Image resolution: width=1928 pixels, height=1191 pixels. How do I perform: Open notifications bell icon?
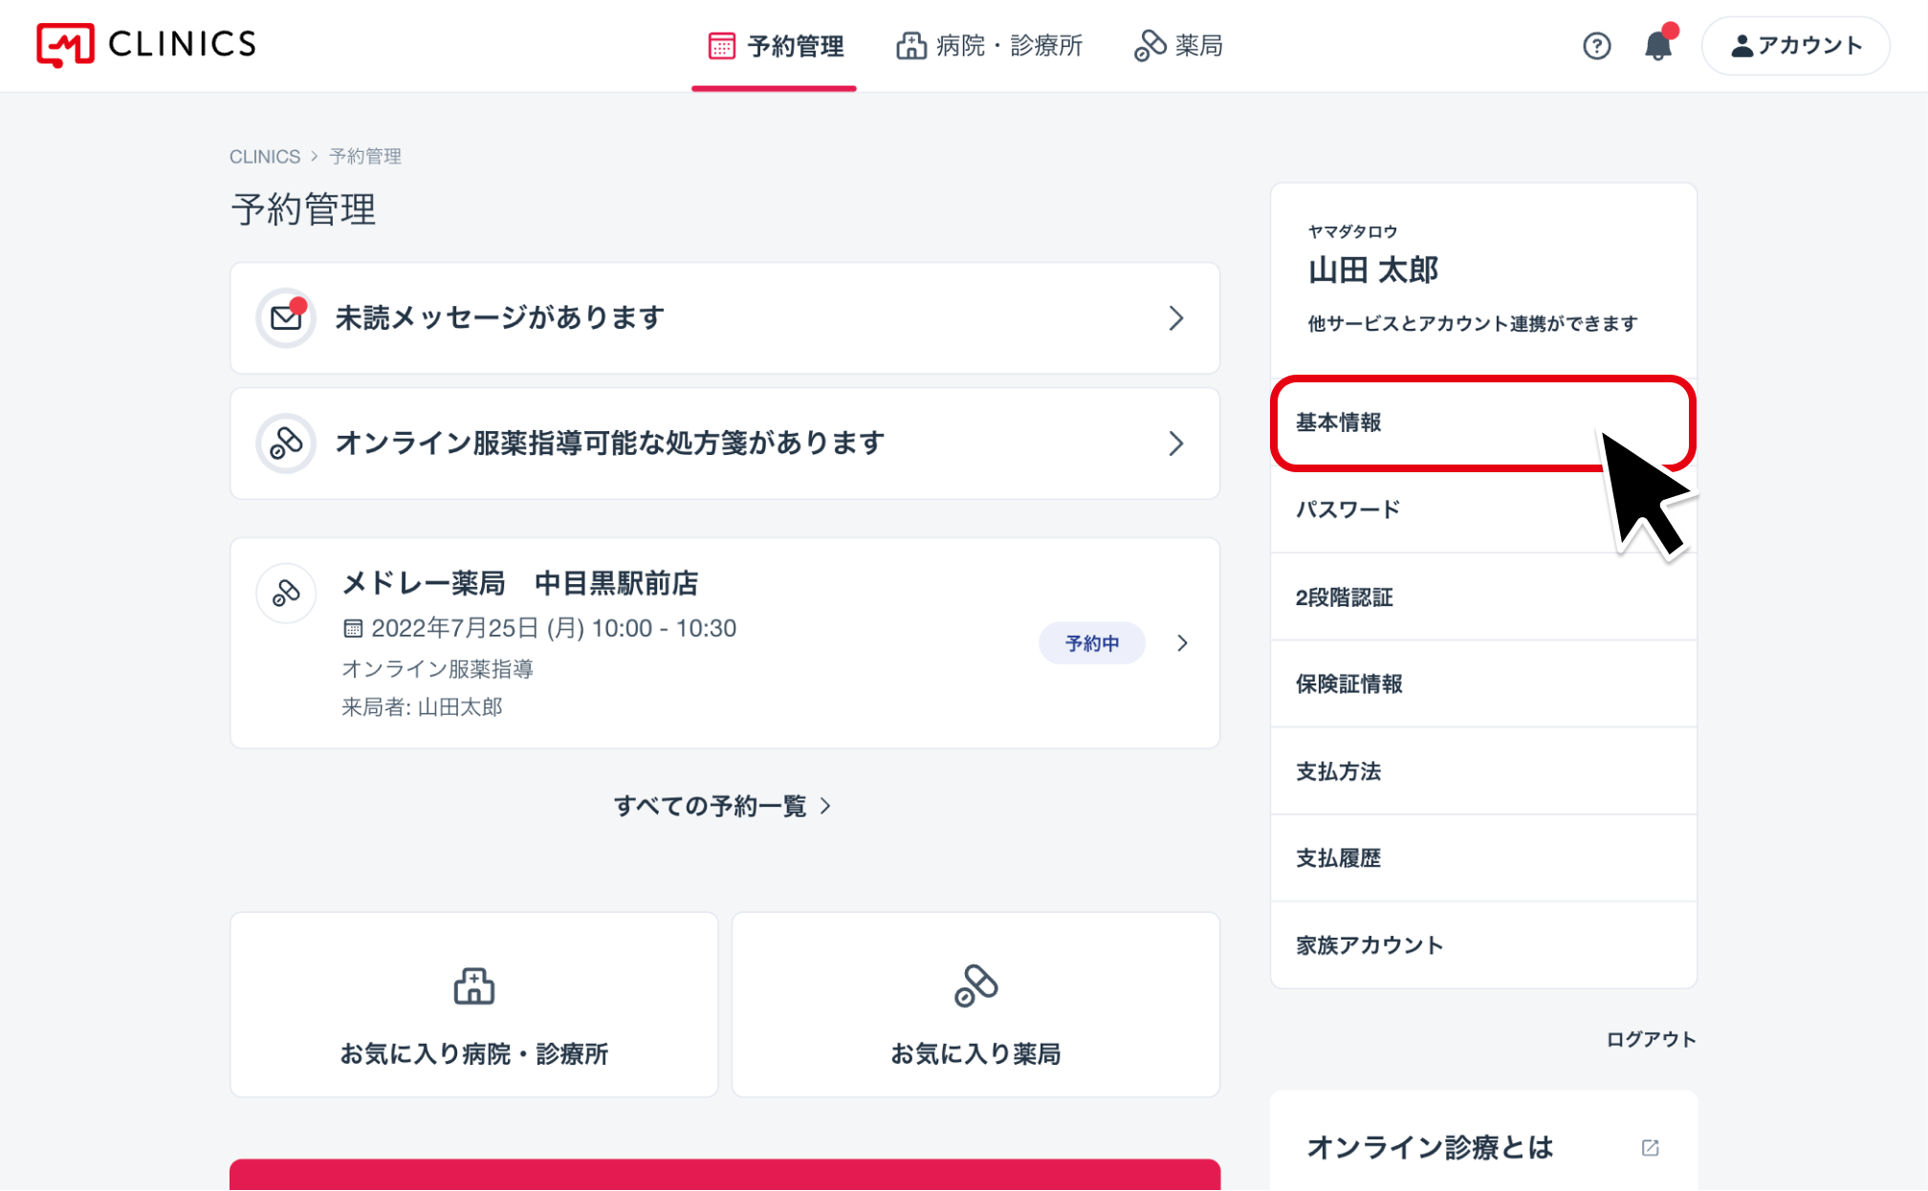[x=1658, y=46]
